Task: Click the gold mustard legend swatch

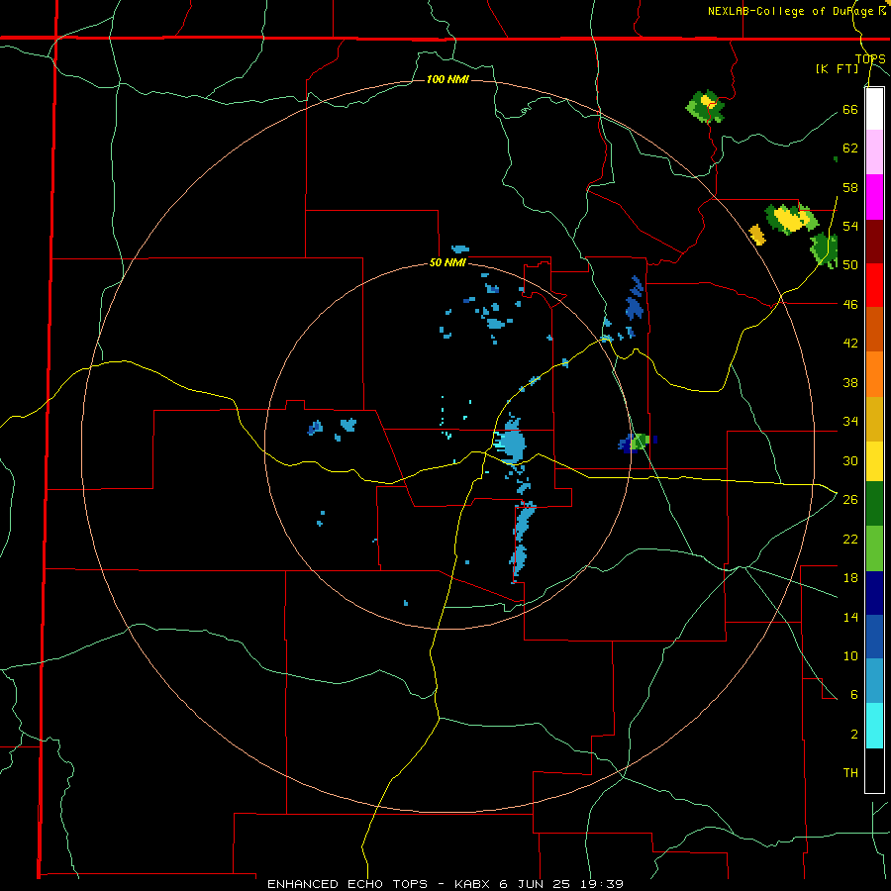Action: point(874,419)
